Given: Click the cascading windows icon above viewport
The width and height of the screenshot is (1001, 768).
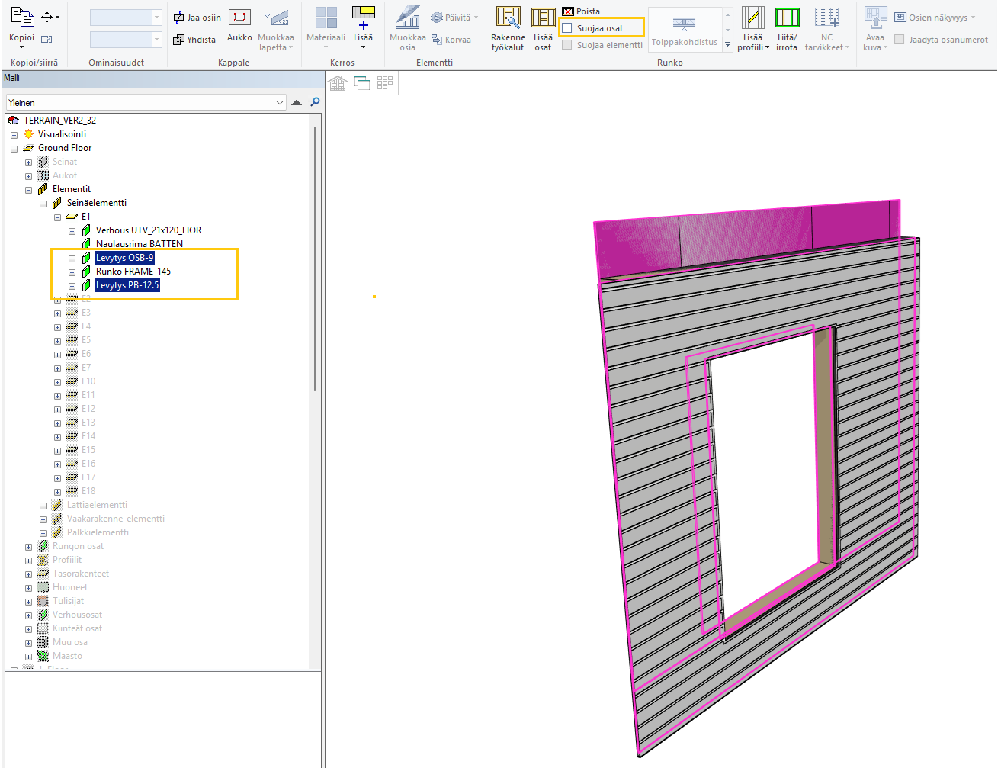Looking at the screenshot, I should pyautogui.click(x=361, y=82).
